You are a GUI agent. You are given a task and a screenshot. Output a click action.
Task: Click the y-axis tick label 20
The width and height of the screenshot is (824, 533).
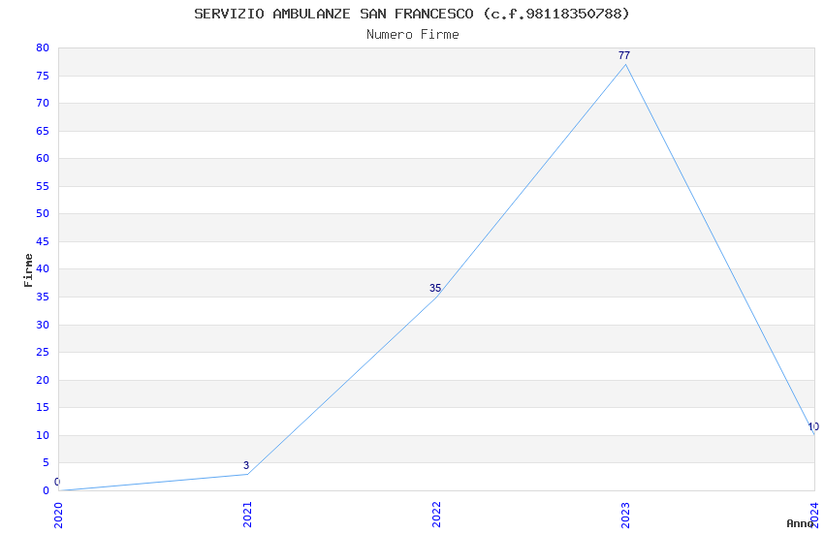tap(43, 380)
